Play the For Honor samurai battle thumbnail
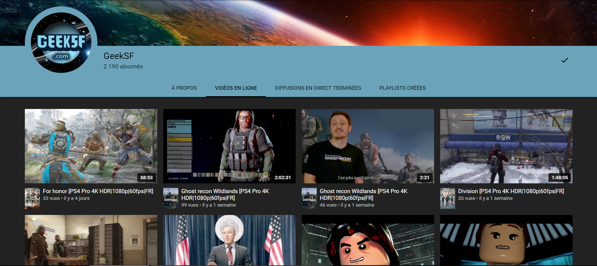The height and width of the screenshot is (266, 597). 91,146
